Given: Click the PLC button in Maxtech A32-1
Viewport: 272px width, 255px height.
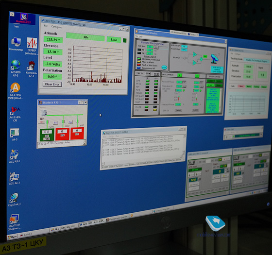Looking at the screenshot, I should pos(42,122).
